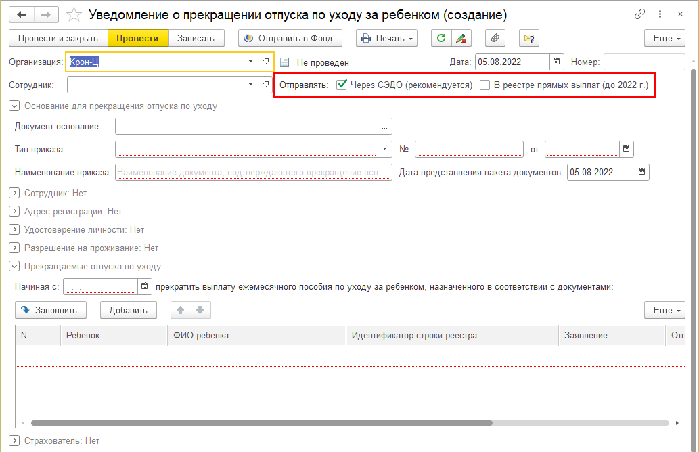Click the back navigation arrow
Screen dimensions: 699x452
coord(22,14)
